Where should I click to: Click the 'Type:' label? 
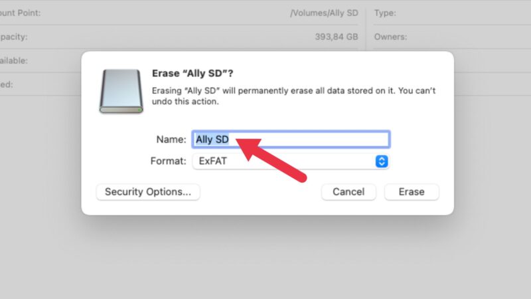(386, 13)
